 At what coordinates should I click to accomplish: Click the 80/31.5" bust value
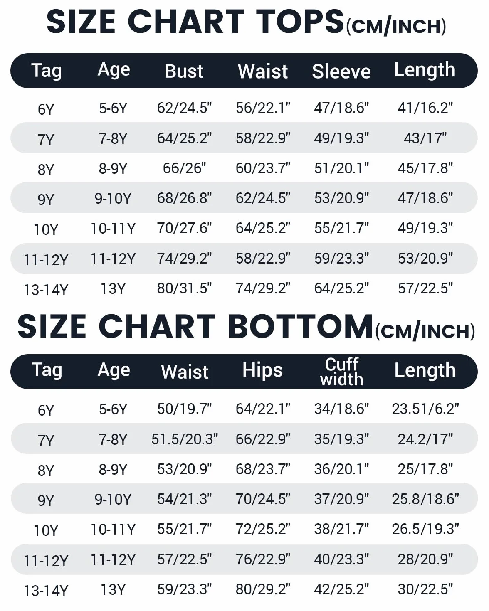[x=184, y=288]
